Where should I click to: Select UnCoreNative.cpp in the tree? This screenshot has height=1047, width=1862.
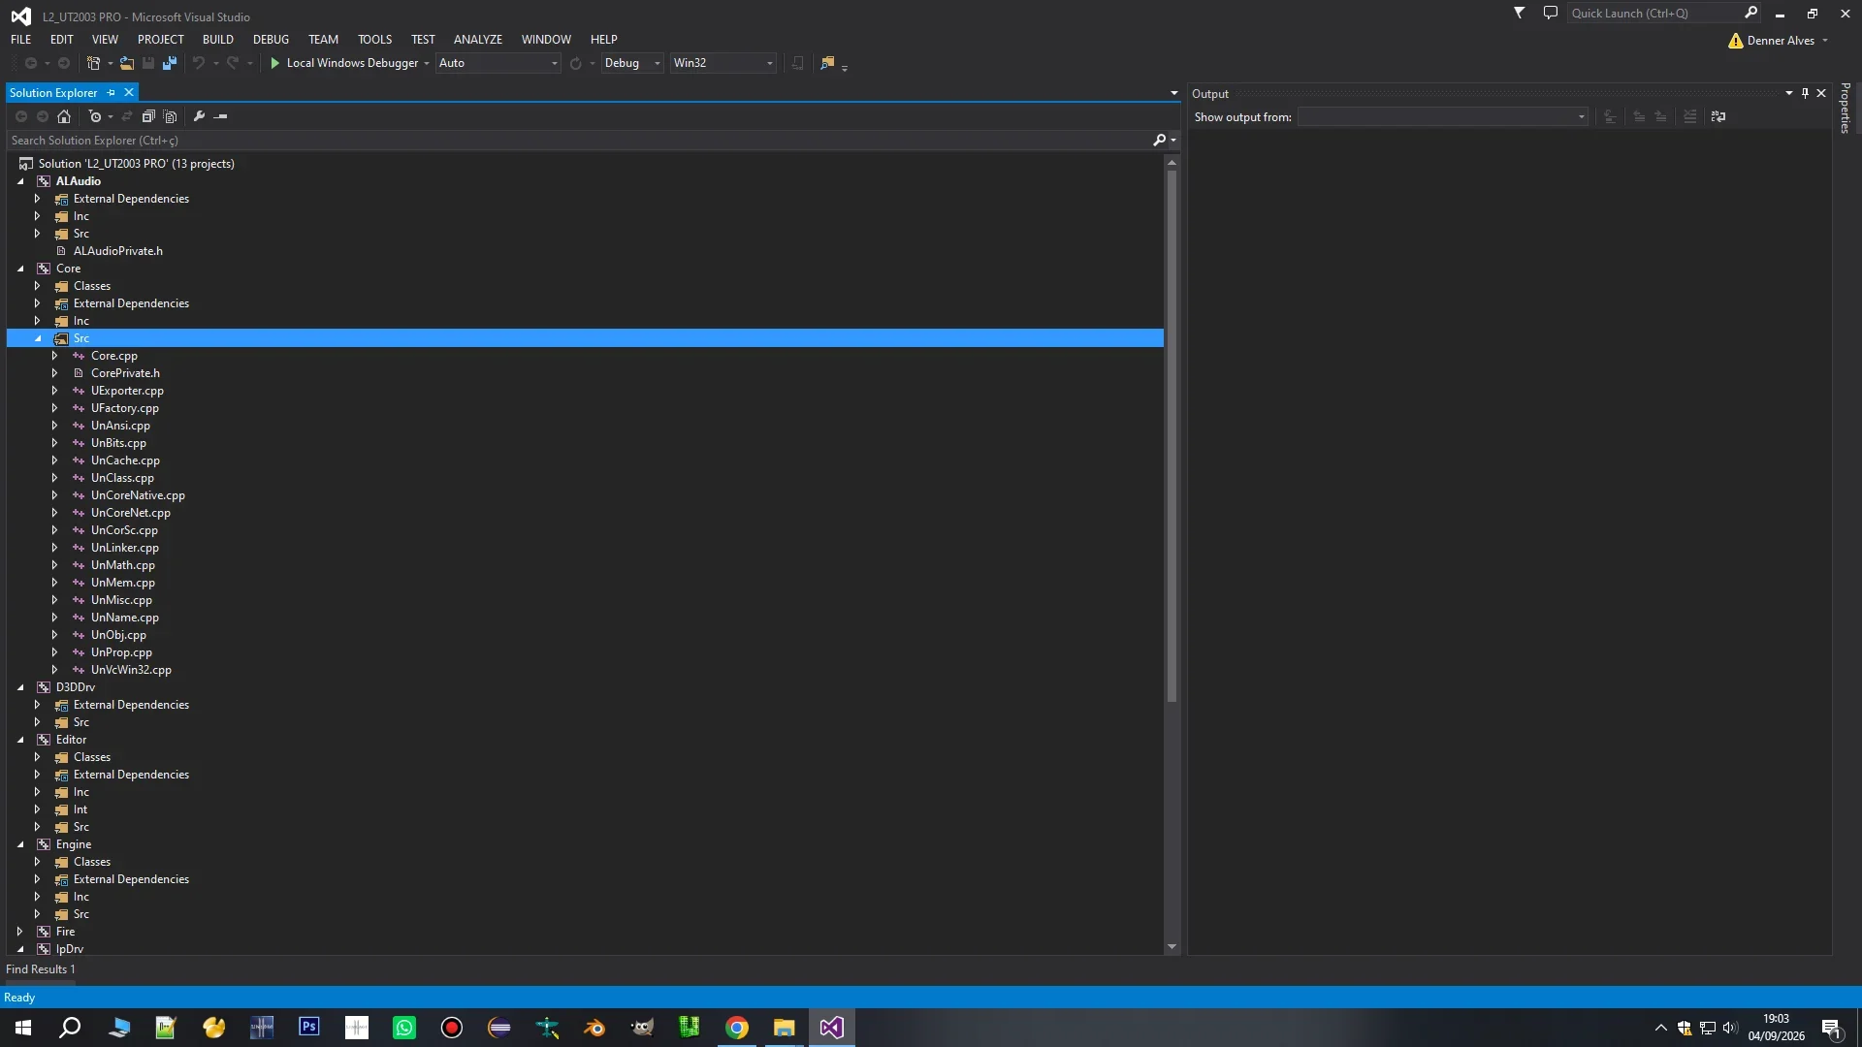(x=138, y=495)
